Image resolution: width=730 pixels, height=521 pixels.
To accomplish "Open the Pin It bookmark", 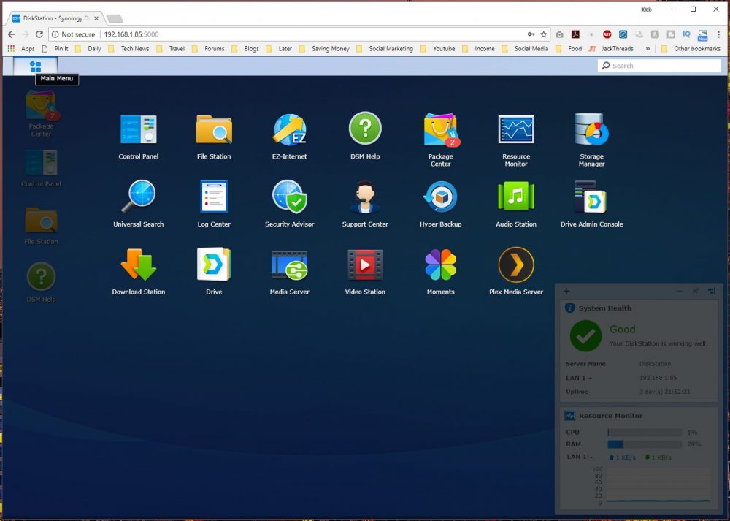I will pyautogui.click(x=55, y=48).
